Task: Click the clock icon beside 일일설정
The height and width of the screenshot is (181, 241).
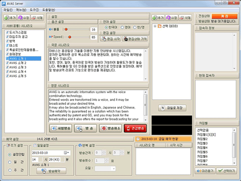Action: [x=35, y=145]
